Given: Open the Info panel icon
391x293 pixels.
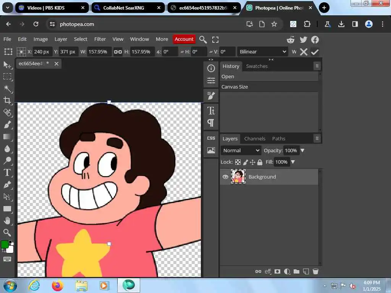Looking at the screenshot, I should point(211,68).
